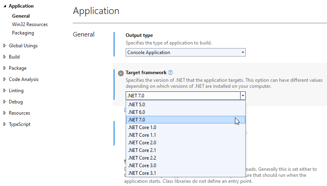Choose .NET 5.0 from the list

(x=186, y=105)
